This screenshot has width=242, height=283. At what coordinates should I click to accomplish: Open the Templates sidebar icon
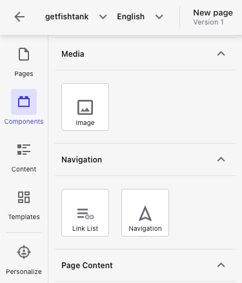[24, 197]
